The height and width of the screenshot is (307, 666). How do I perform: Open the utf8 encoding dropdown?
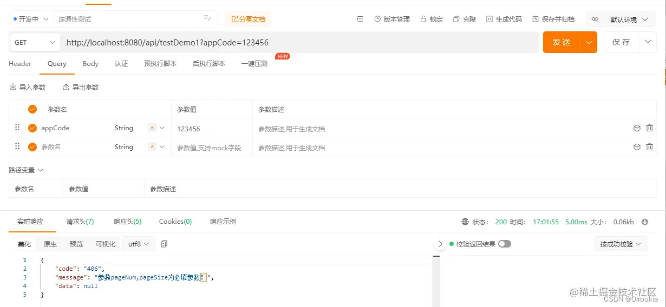coord(139,244)
